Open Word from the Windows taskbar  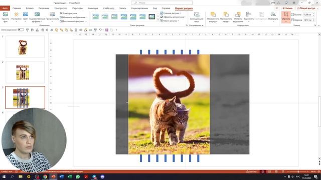pos(61,176)
